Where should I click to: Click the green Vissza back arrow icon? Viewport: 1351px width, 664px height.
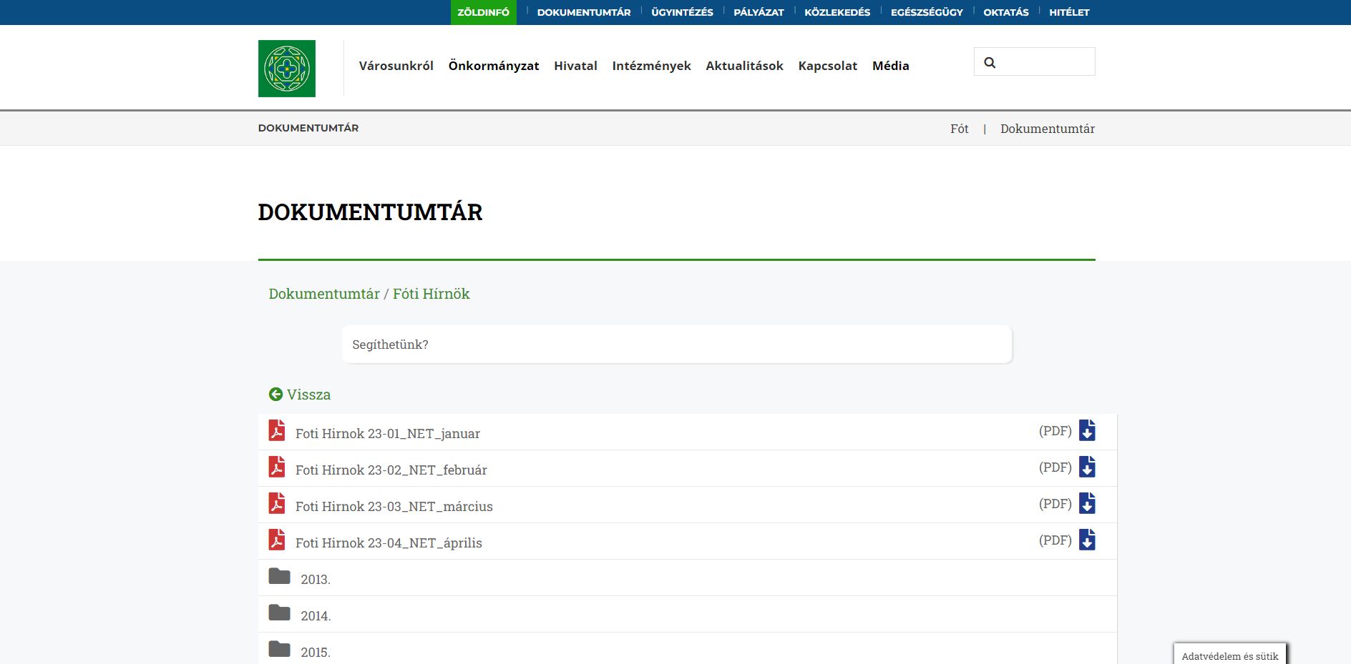coord(275,394)
